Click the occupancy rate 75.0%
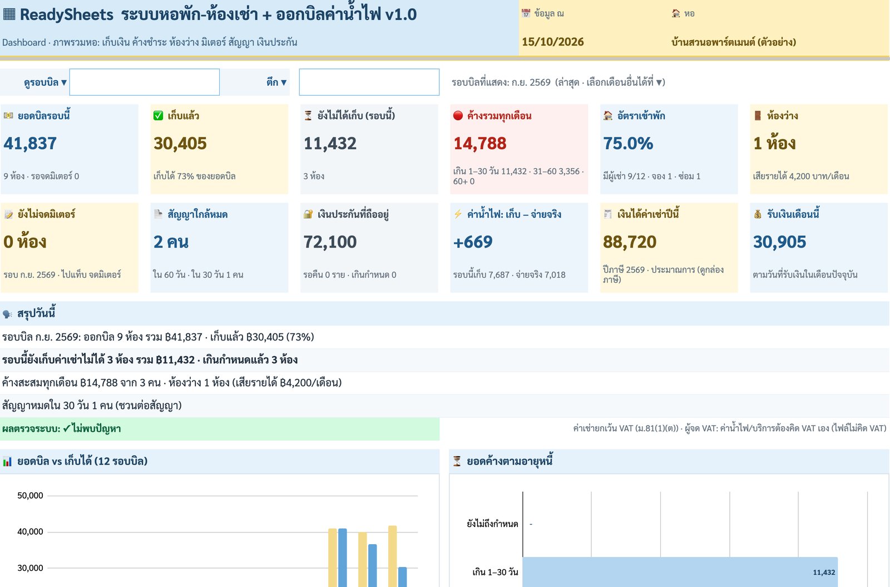Screen dimensions: 890x587 628,144
